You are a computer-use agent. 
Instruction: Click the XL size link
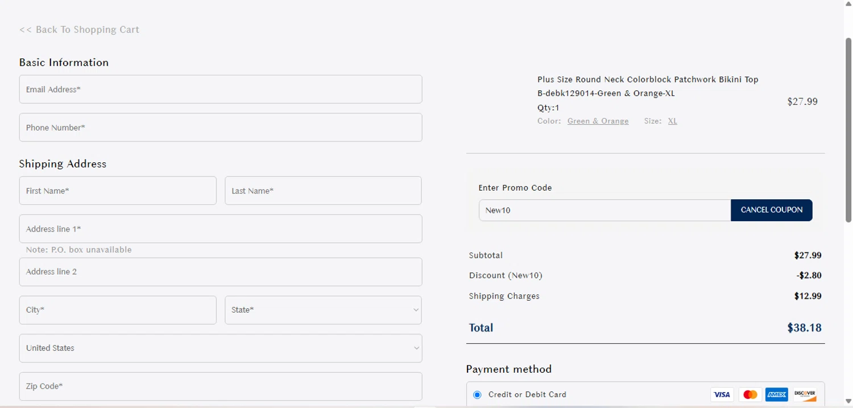672,121
